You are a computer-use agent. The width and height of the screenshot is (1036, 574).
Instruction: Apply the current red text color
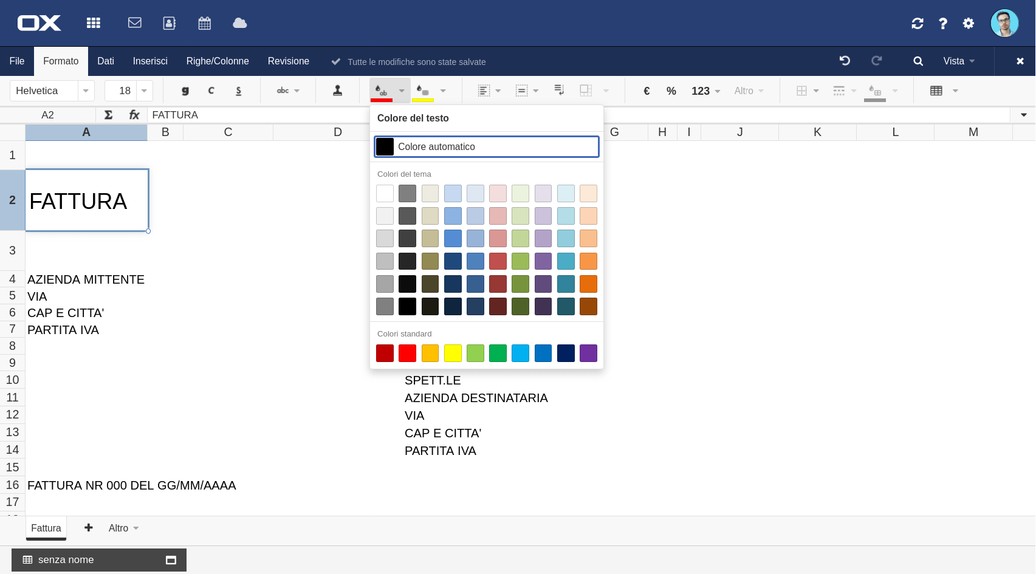point(382,91)
